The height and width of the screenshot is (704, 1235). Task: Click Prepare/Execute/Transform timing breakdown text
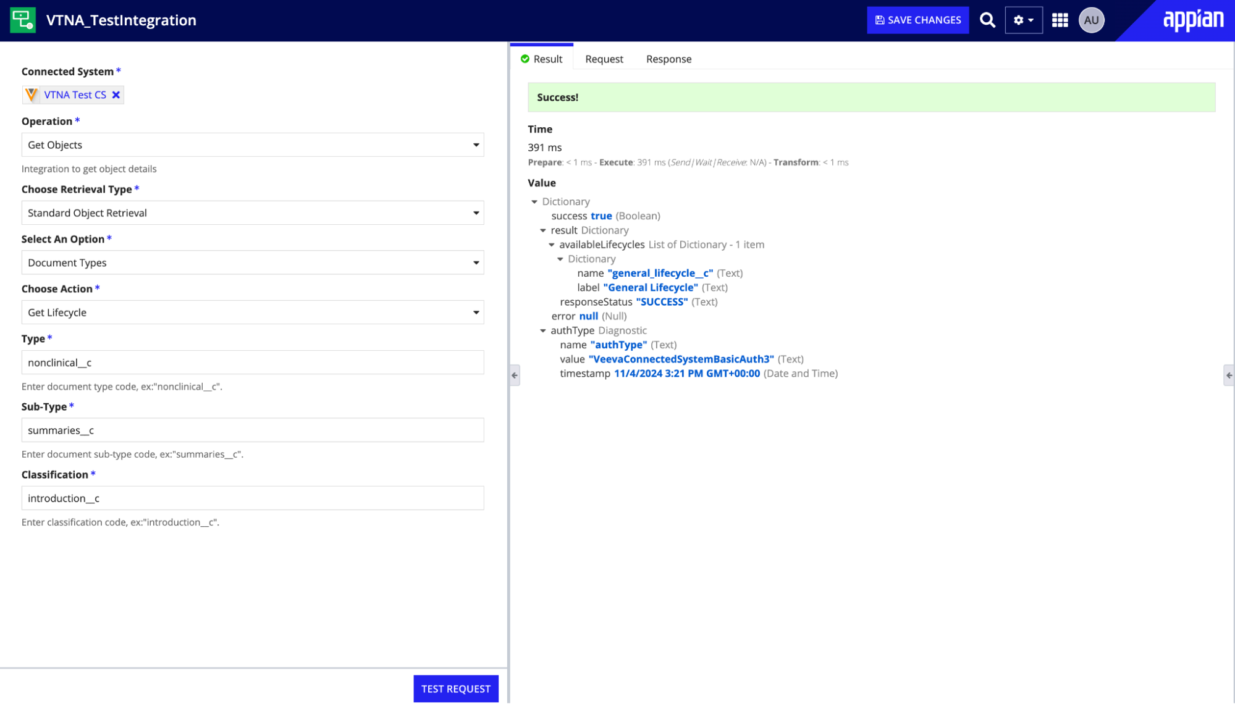[688, 162]
